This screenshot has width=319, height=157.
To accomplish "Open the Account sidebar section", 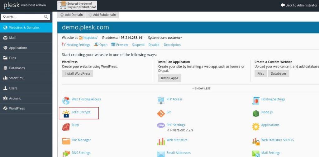I will click(x=26, y=98).
